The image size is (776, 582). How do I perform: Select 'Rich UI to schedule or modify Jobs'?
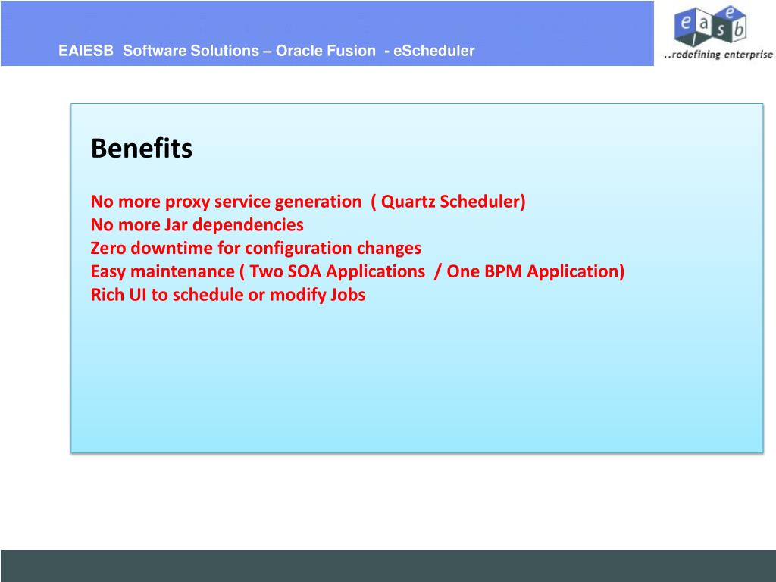(228, 295)
